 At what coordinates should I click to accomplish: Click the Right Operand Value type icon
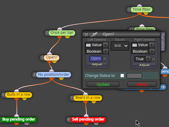[x=135, y=45]
